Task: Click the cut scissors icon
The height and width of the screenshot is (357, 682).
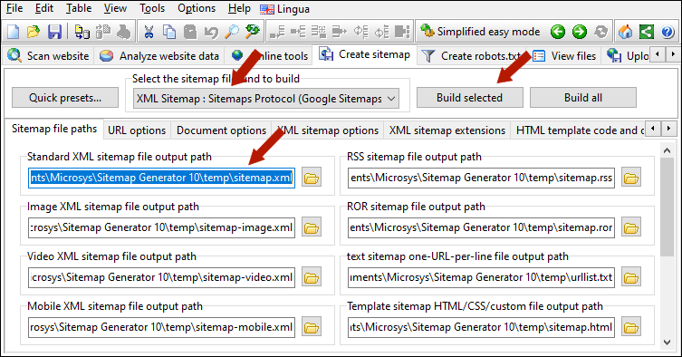Action: [149, 32]
